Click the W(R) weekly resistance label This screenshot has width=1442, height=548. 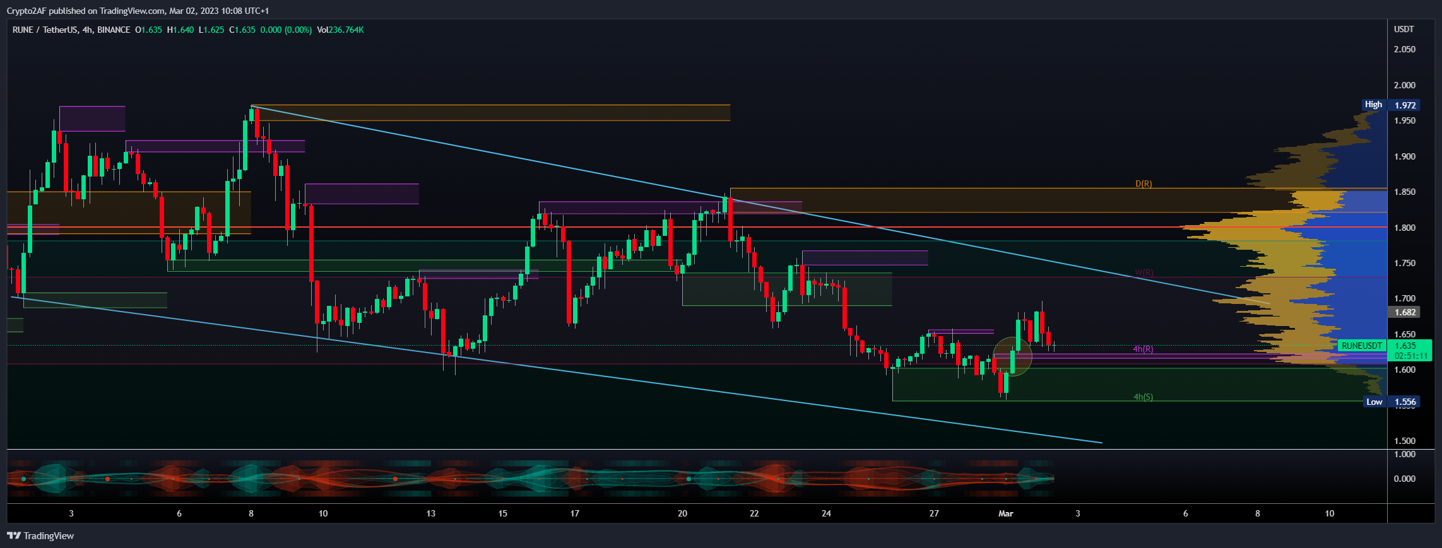click(1144, 272)
